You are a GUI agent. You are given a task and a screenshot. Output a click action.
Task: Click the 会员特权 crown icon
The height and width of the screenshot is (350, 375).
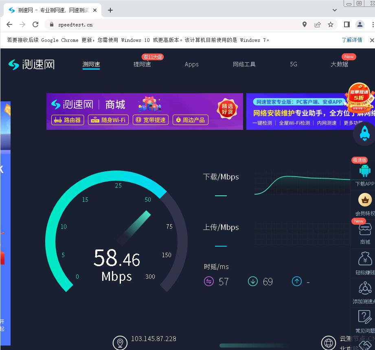(x=364, y=200)
